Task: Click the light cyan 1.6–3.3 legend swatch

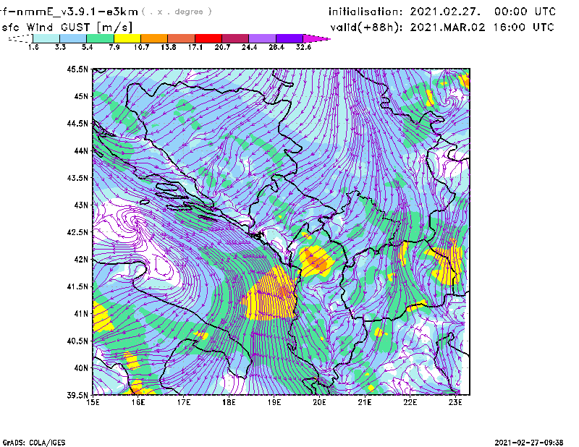Action: [x=46, y=38]
